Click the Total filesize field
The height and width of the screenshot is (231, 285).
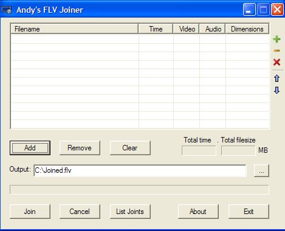coord(238,150)
